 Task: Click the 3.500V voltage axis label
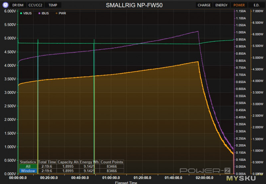click(10, 79)
